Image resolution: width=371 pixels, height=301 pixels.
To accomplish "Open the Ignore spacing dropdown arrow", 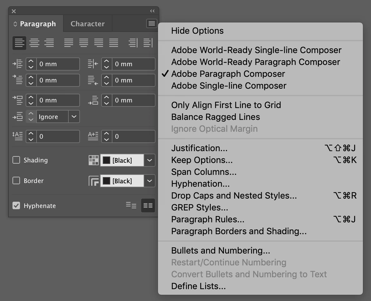I will tap(74, 116).
